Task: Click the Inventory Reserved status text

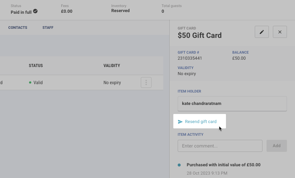Action: pos(120,11)
